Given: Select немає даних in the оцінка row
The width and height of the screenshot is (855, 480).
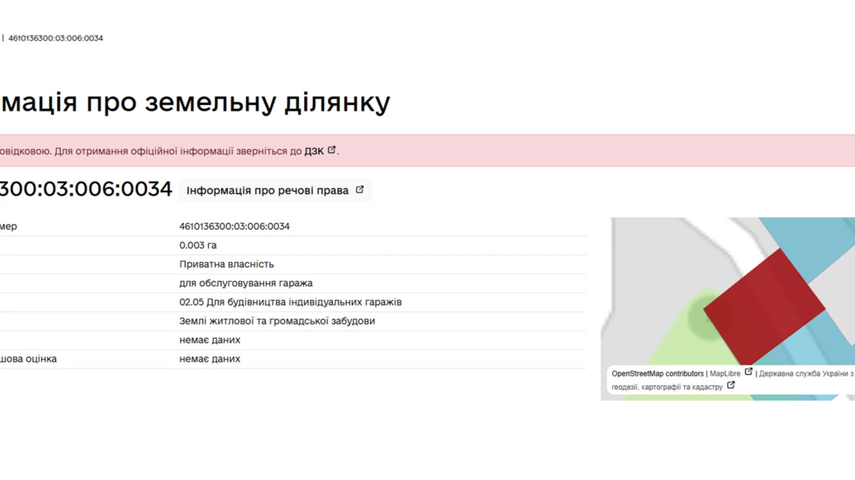Looking at the screenshot, I should click(210, 359).
